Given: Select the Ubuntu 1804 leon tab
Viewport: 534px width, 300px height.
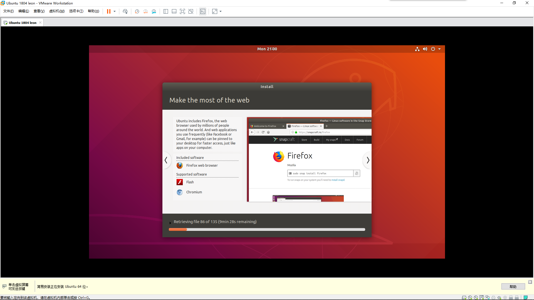Looking at the screenshot, I should pos(22,22).
